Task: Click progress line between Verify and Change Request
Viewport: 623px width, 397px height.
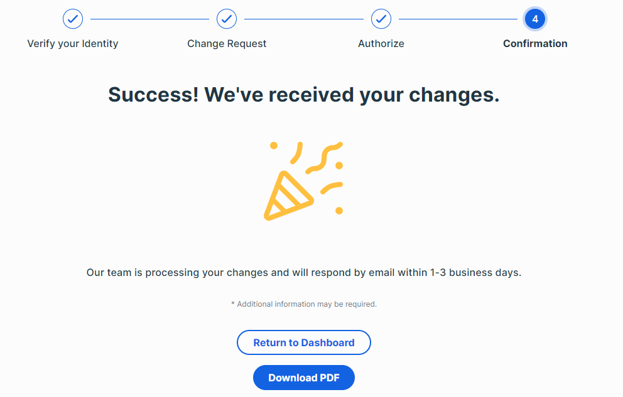Action: click(149, 19)
